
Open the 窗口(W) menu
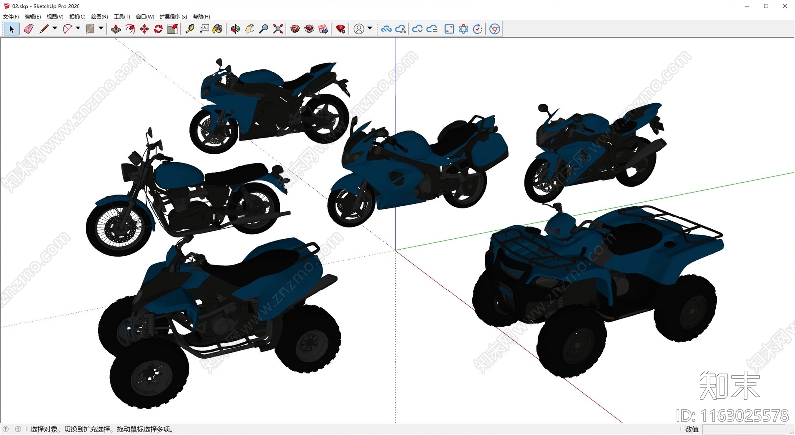pyautogui.click(x=145, y=17)
